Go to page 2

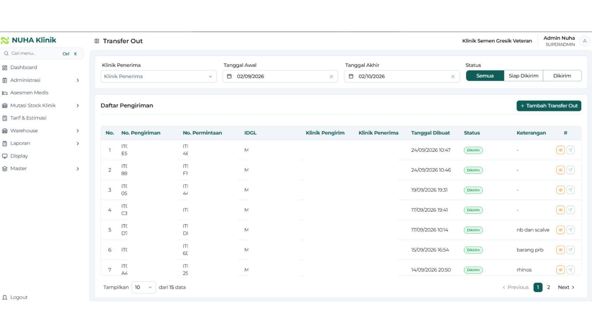pos(548,287)
